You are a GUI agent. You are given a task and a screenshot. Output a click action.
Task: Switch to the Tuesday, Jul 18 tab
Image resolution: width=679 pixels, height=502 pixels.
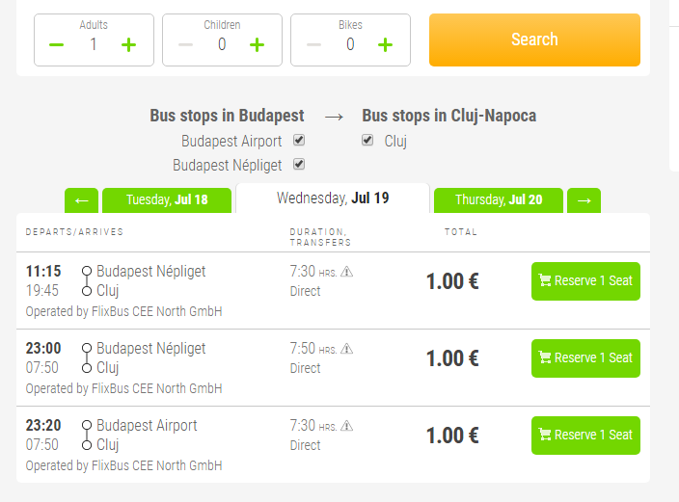(167, 200)
